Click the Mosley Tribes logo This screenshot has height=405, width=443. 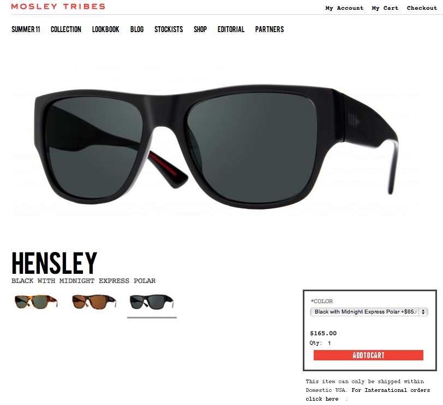[58, 7]
